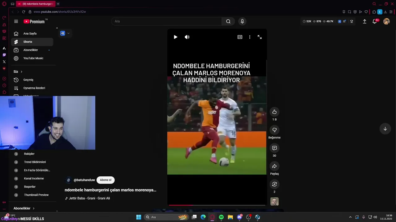This screenshot has width=396, height=222.
Task: Toggle the YouTube hamburger guide menu
Action: [x=16, y=21]
